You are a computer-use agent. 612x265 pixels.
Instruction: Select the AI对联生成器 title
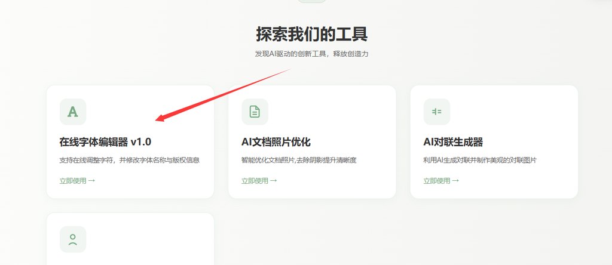[x=453, y=142]
